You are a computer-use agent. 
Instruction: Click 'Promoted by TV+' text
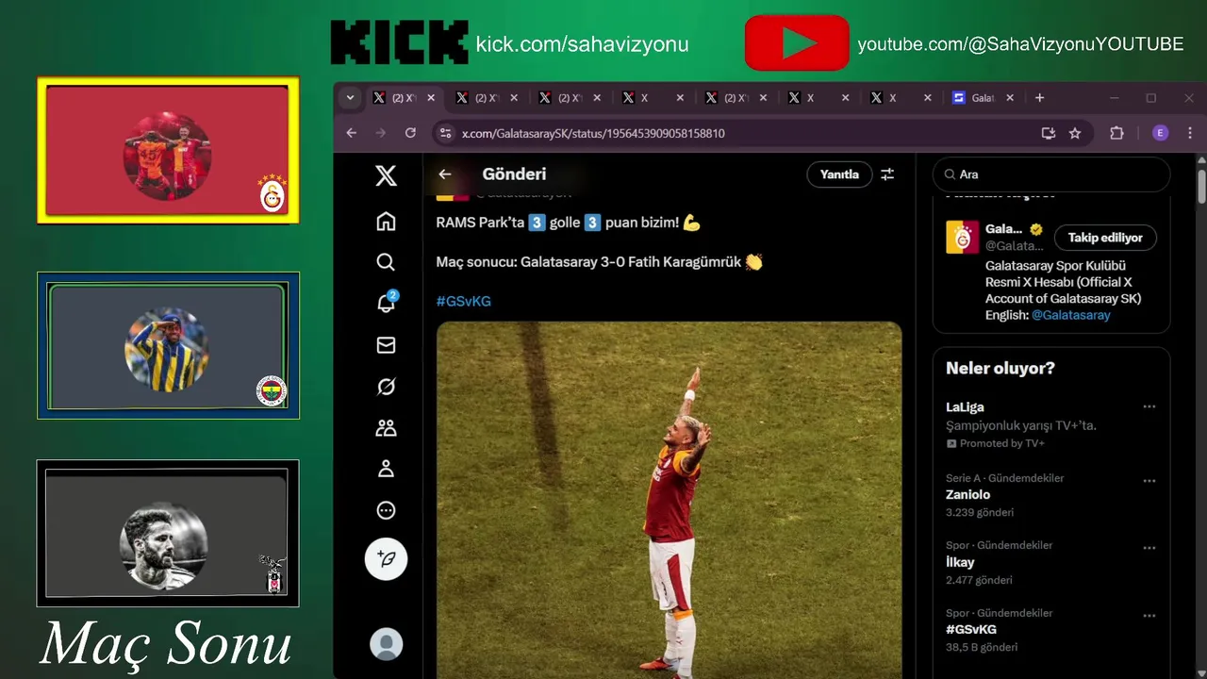1002,443
